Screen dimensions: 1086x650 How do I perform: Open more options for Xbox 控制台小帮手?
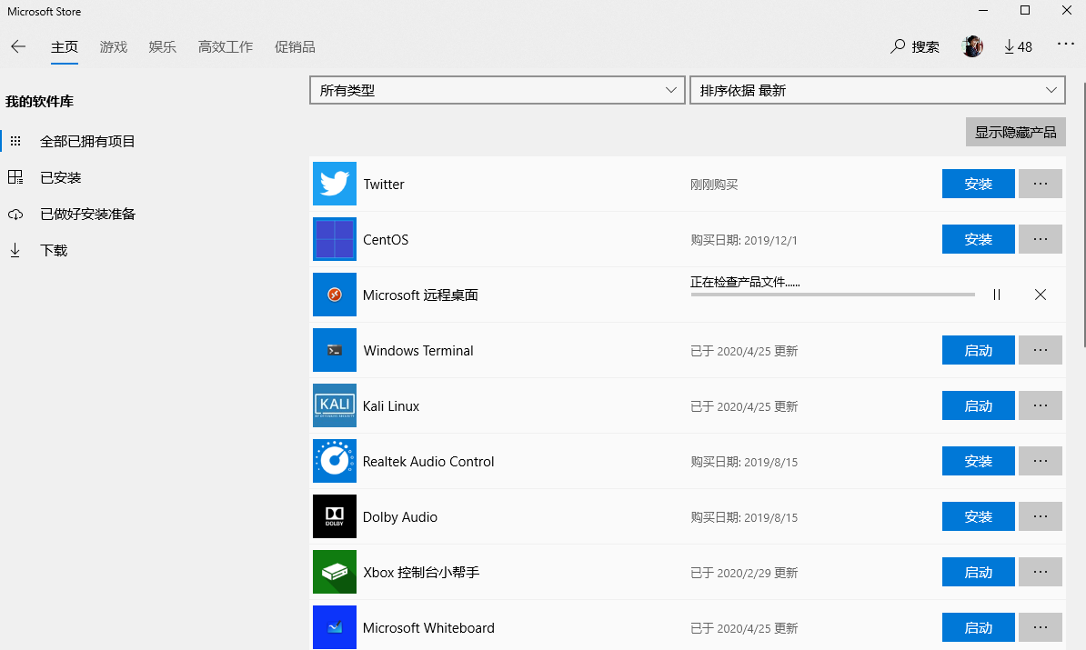click(1041, 571)
